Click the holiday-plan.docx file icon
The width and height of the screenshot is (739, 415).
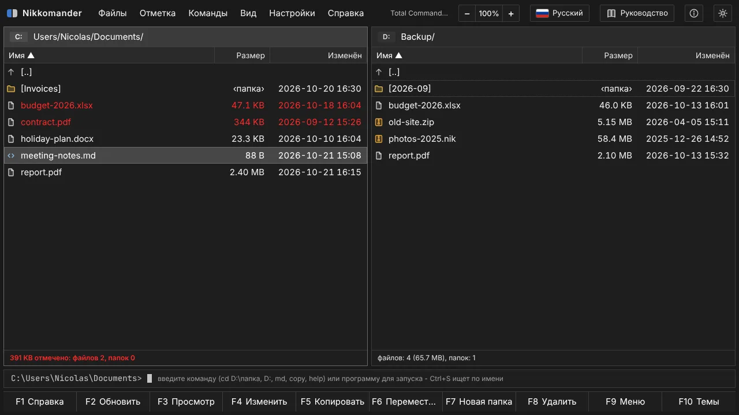[x=11, y=139]
